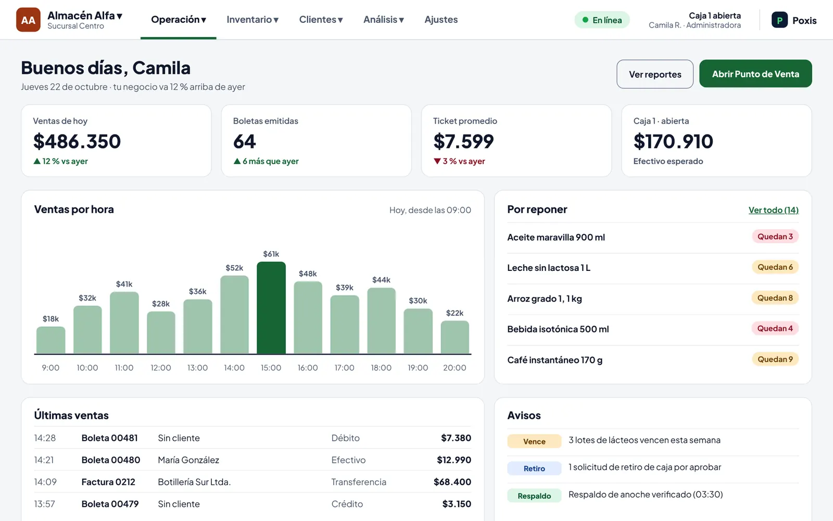The height and width of the screenshot is (521, 833).
Task: Click the Retiro notice tag
Action: pyautogui.click(x=534, y=468)
